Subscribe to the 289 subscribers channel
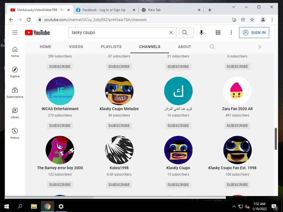 pos(60,67)
